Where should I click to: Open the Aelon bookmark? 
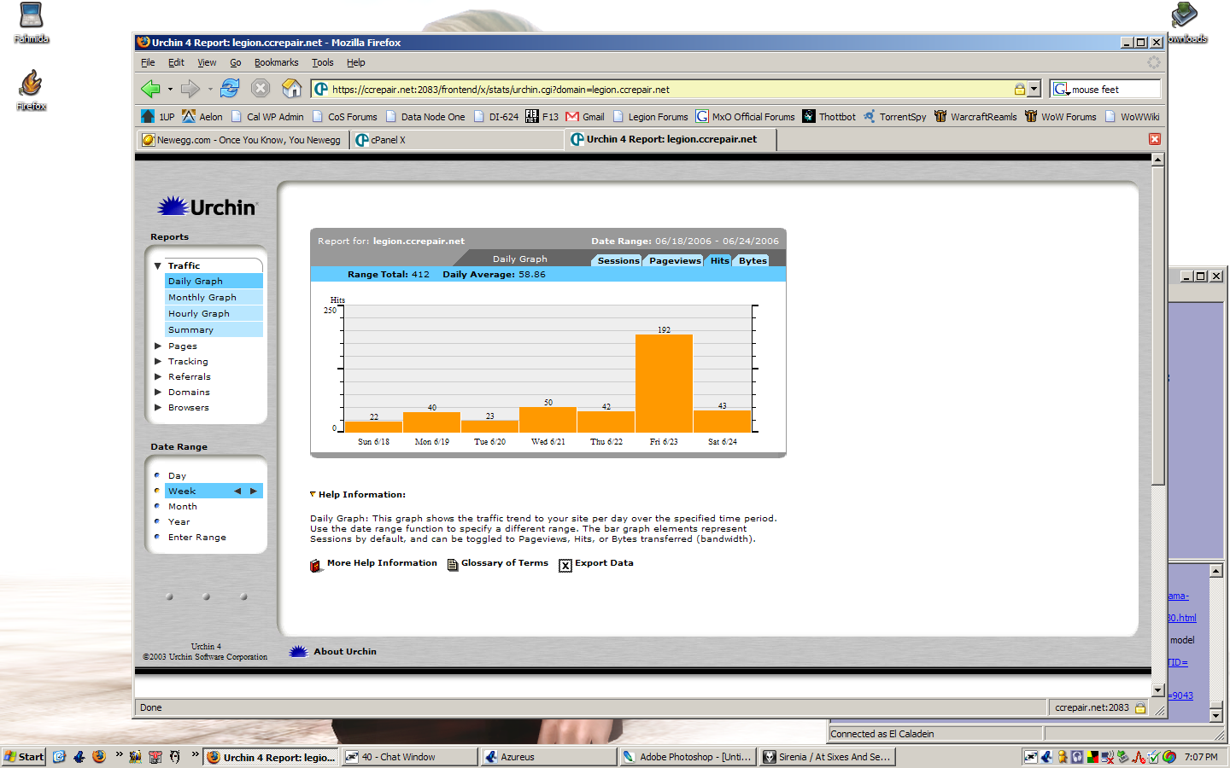[x=202, y=117]
